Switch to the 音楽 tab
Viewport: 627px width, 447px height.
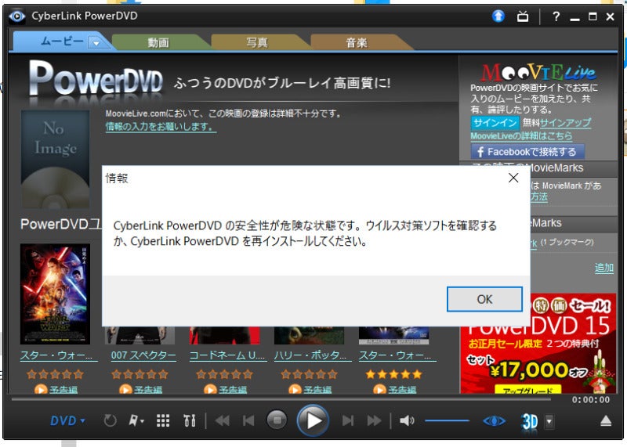[357, 42]
